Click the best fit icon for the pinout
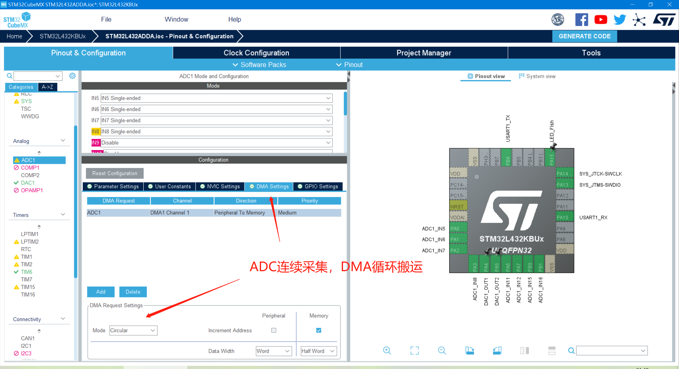Viewport: 679px width, 369px height. point(415,350)
